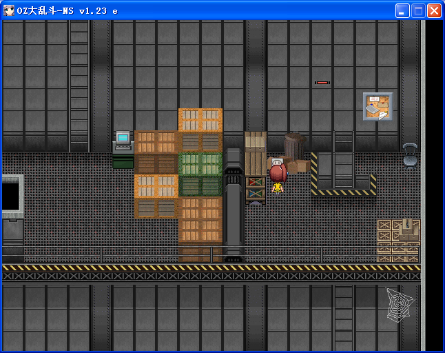445x353 pixels.
Task: Click the spider web in the corner
Action: click(x=400, y=305)
